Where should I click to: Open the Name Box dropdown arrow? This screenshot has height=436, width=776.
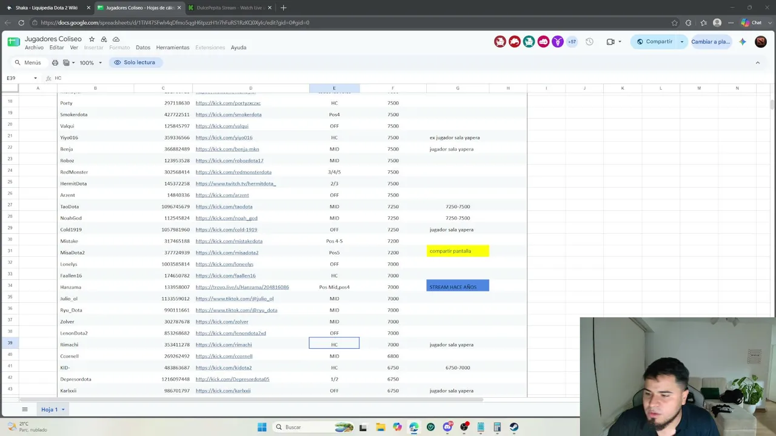[x=35, y=78]
